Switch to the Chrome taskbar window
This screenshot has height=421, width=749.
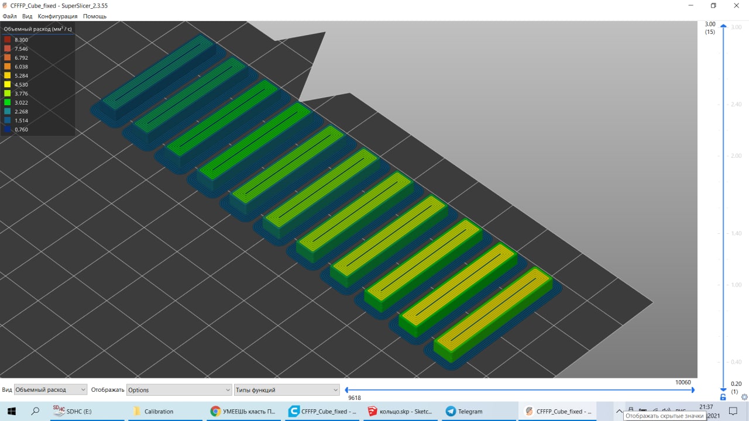point(242,411)
